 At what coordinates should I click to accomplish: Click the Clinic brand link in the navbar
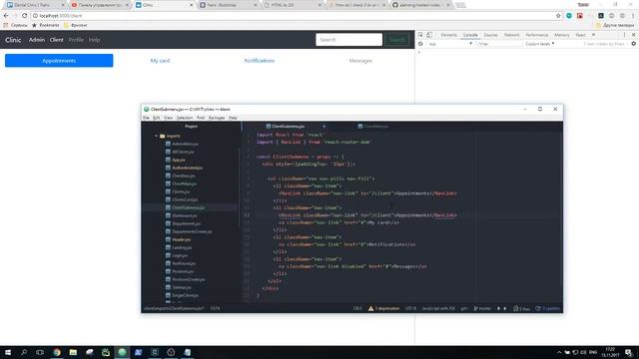13,40
